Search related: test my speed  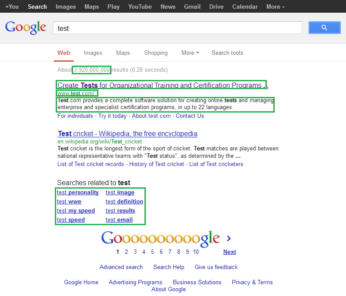tap(76, 211)
